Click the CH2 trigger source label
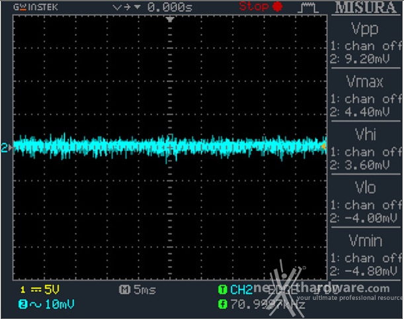The width and height of the screenshot is (404, 319). [x=241, y=290]
